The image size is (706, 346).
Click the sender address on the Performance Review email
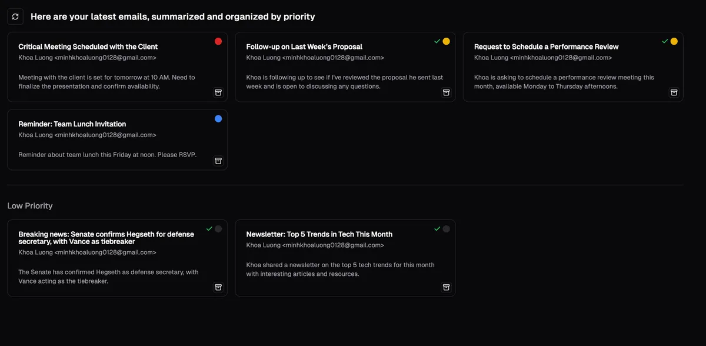[543, 57]
